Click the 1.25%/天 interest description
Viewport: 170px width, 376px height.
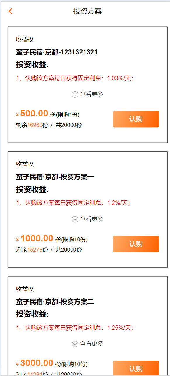75,328
